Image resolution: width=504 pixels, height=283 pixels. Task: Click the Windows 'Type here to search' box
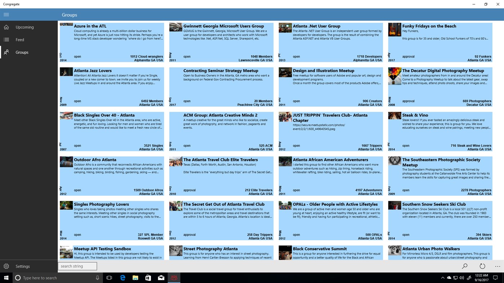click(x=57, y=278)
